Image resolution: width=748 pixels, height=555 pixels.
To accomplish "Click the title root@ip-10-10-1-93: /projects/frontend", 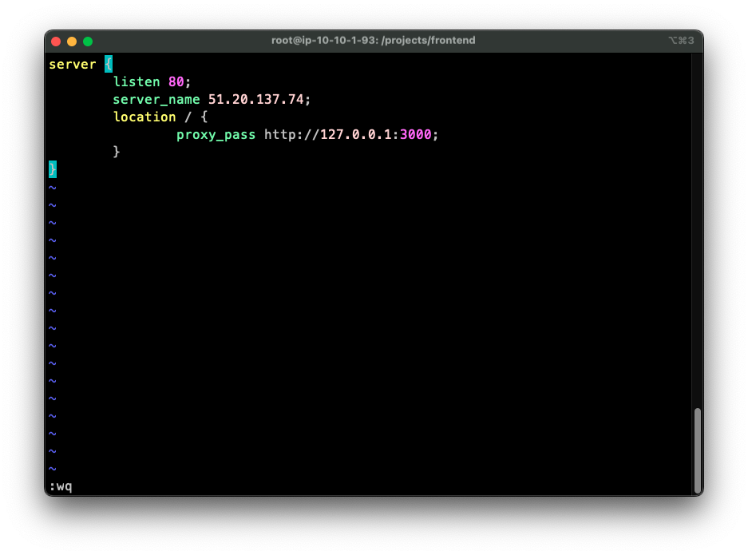I will pos(373,40).
